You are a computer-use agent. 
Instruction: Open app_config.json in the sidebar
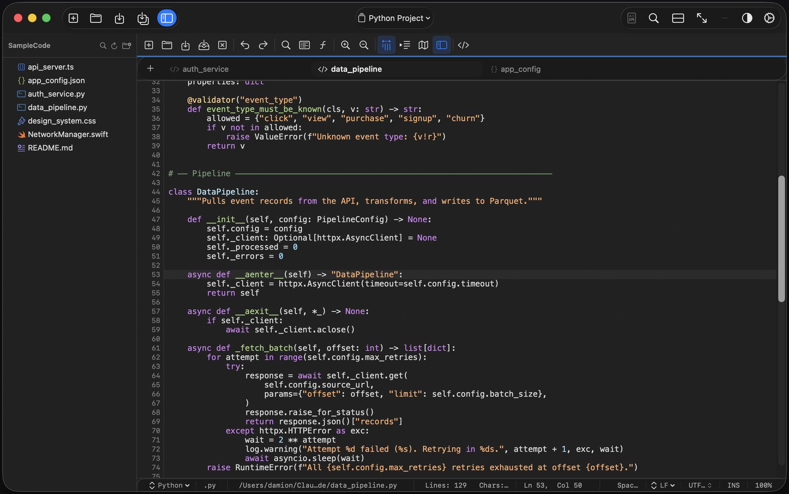tap(56, 80)
